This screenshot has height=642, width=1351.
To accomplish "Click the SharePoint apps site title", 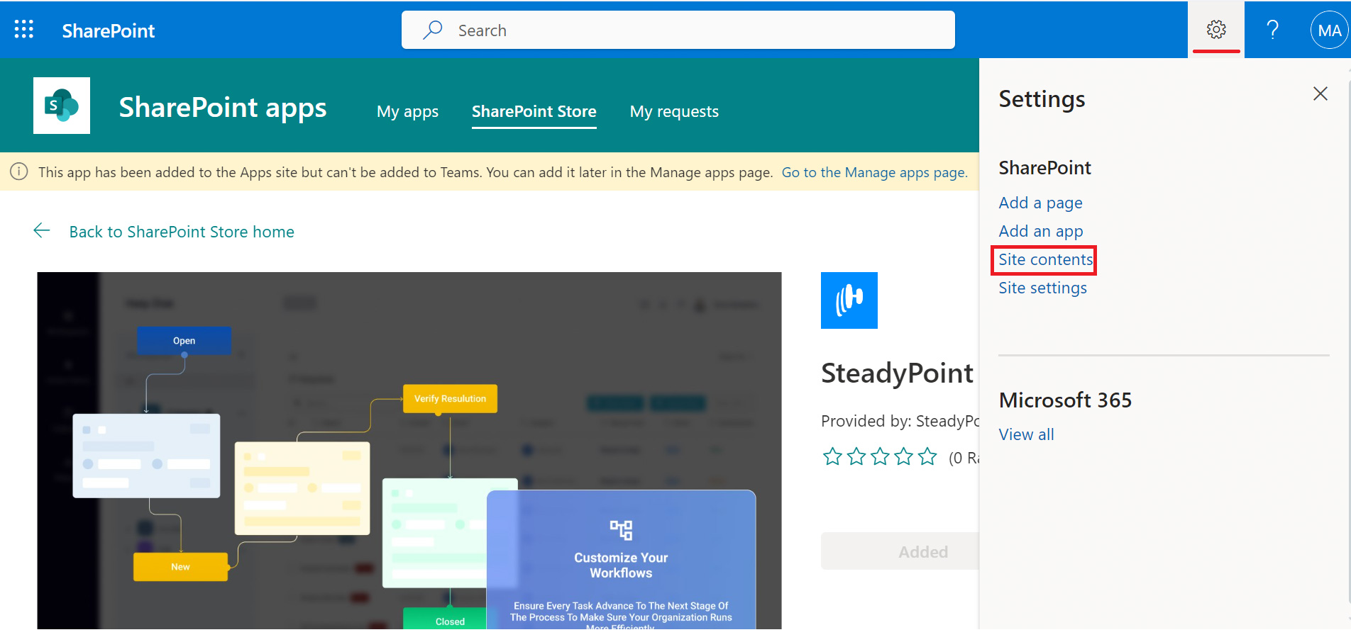I will pyautogui.click(x=223, y=108).
